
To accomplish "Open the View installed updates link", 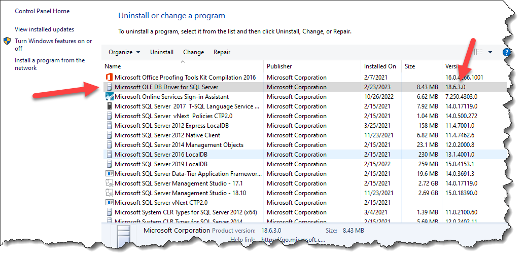I will click(44, 29).
